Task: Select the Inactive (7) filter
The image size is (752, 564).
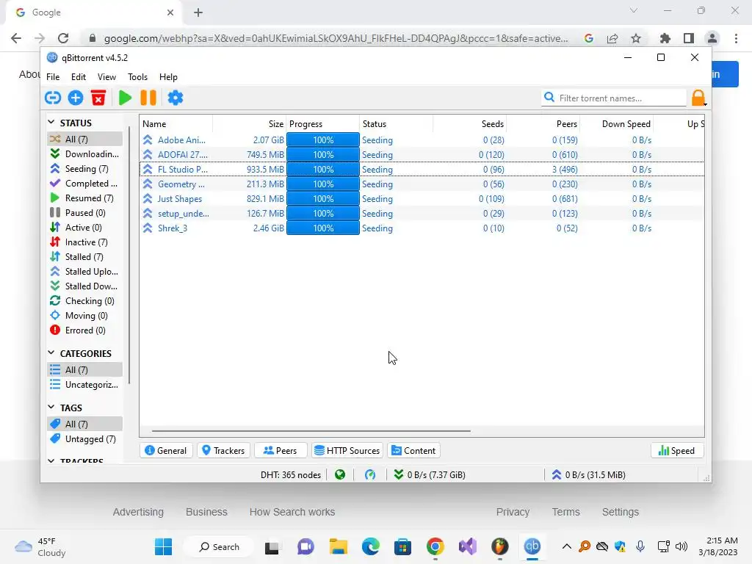Action: (84, 242)
